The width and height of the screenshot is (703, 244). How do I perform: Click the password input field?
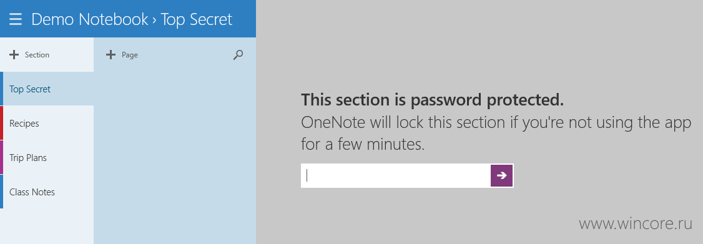click(396, 175)
